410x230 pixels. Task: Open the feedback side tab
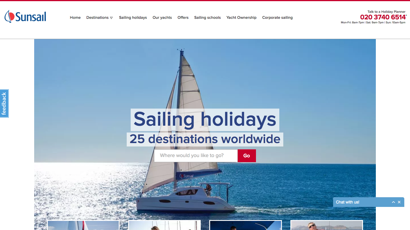coord(4,103)
